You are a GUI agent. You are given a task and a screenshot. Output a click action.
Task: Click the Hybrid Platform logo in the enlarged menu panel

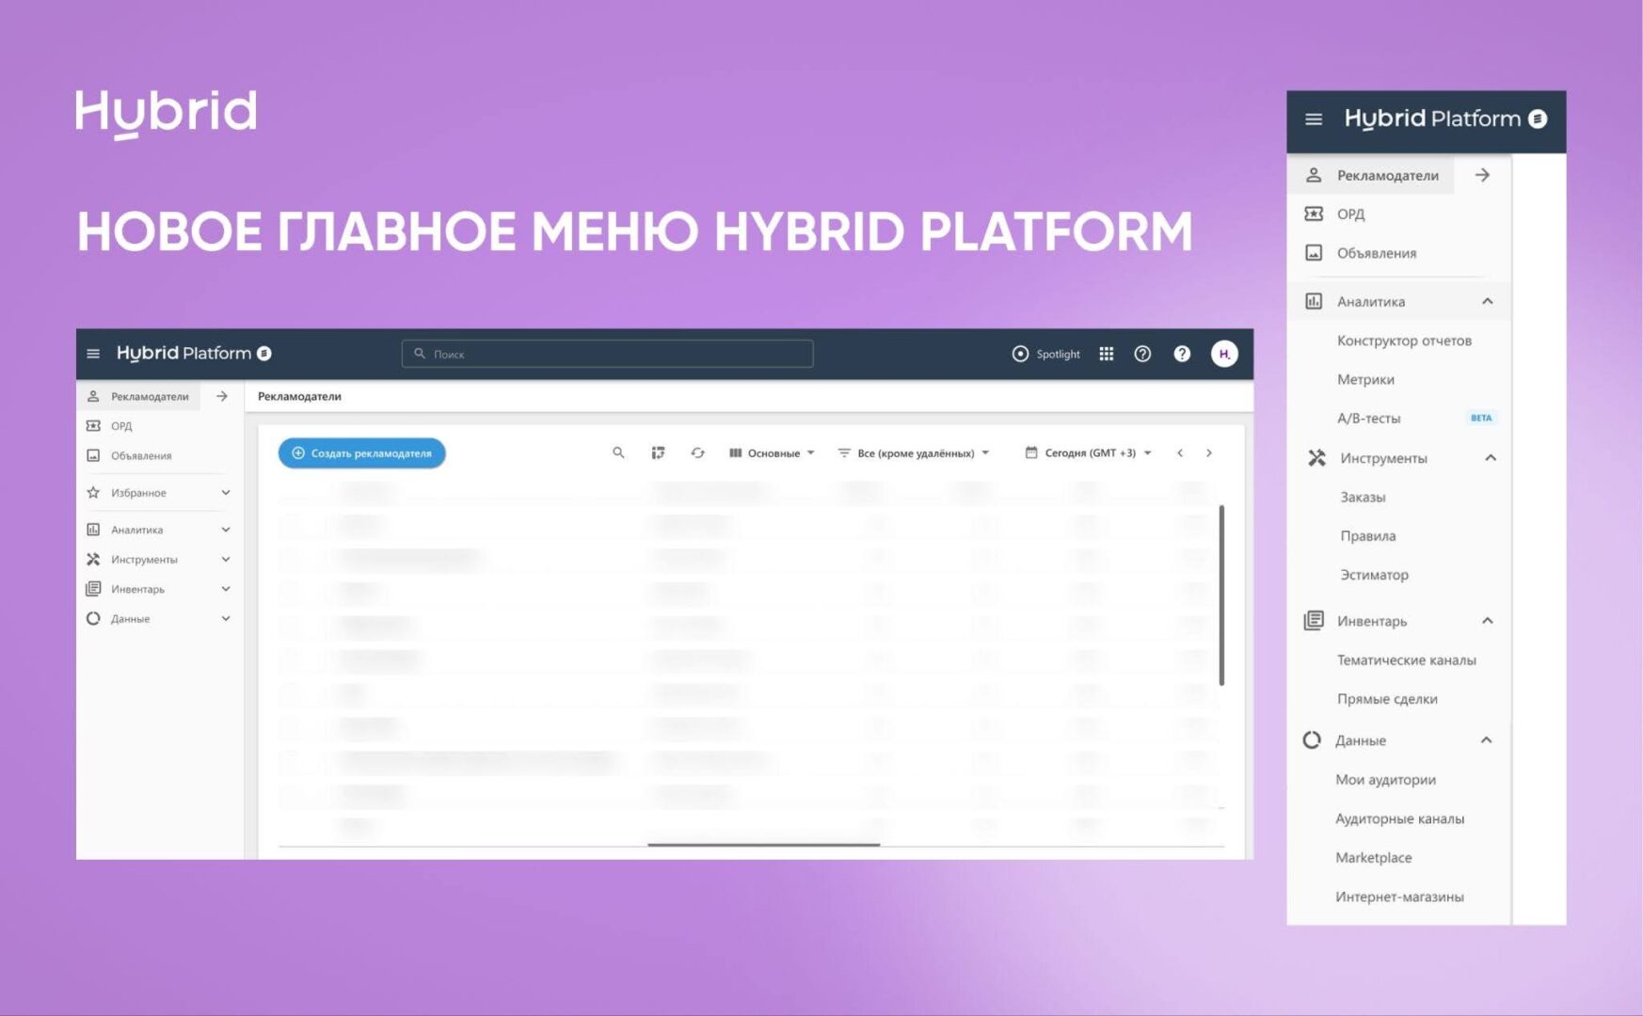[1445, 119]
